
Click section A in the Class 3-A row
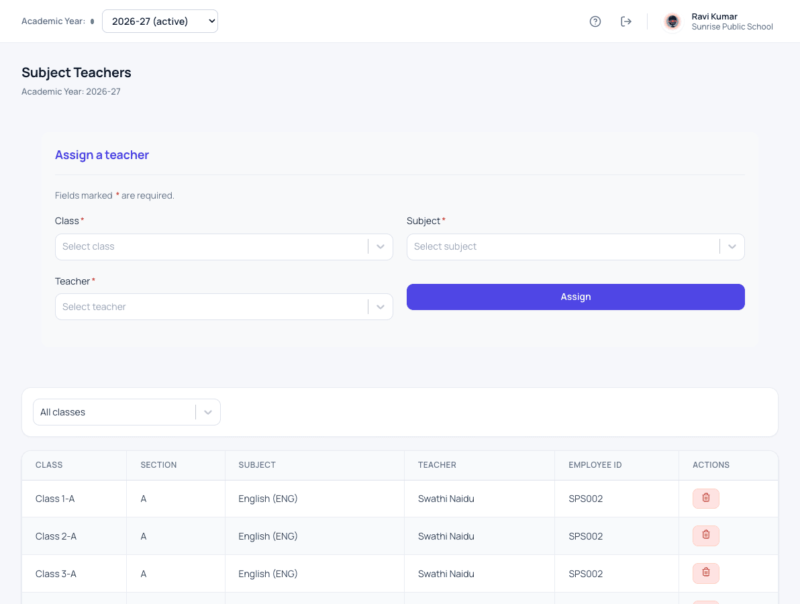coord(144,574)
